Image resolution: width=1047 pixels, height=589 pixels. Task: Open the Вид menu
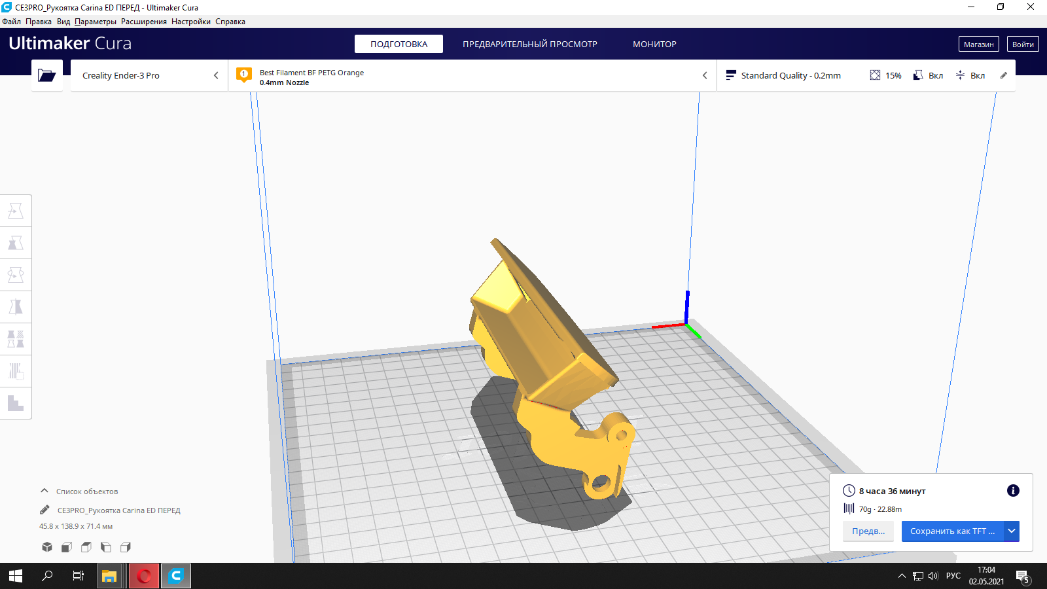[63, 22]
